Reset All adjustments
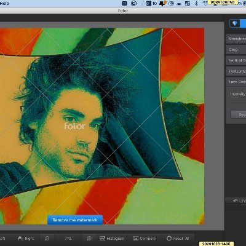 178,239
